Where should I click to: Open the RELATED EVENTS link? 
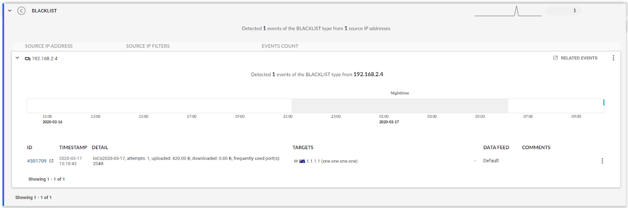point(579,58)
